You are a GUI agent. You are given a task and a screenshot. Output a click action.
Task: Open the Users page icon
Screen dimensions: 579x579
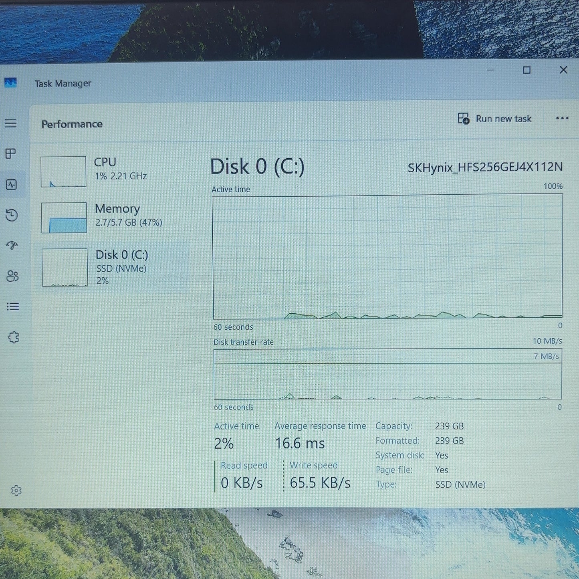[12, 276]
